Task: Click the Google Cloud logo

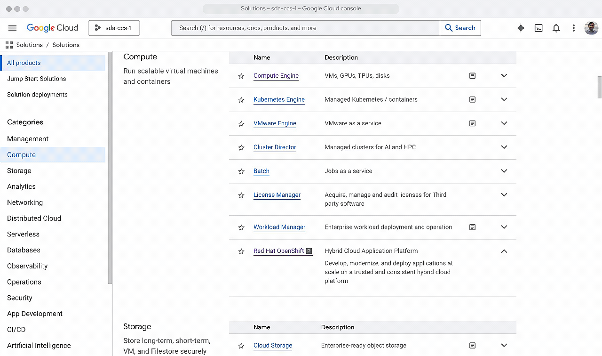Action: click(x=53, y=28)
